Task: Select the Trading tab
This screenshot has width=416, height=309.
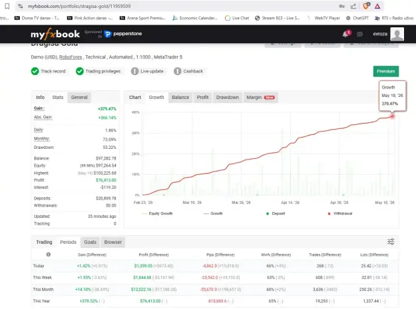Action: coord(44,242)
